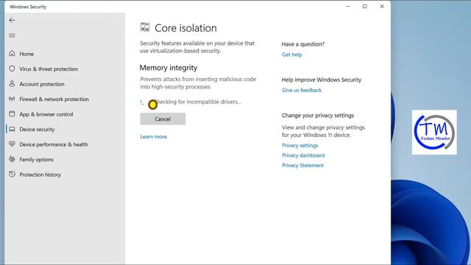Click the Get help link
471x265 pixels.
pyautogui.click(x=291, y=54)
